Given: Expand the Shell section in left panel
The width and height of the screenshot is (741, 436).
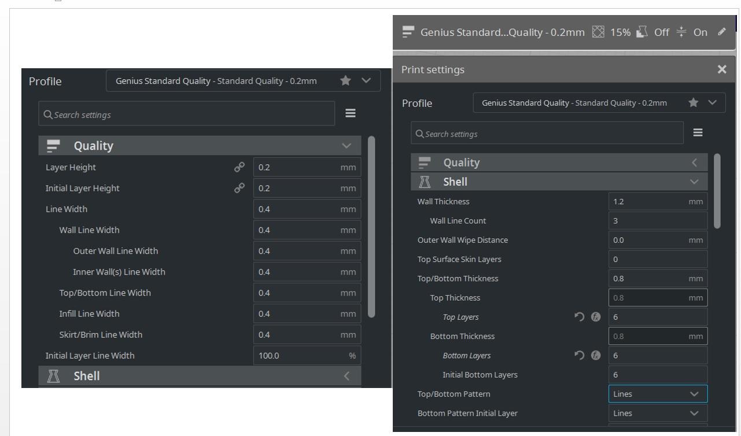Looking at the screenshot, I should point(346,376).
